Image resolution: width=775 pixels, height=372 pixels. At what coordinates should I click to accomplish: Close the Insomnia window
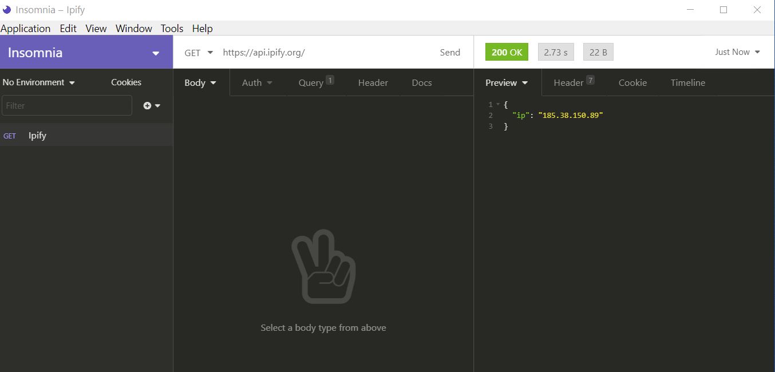coord(757,10)
